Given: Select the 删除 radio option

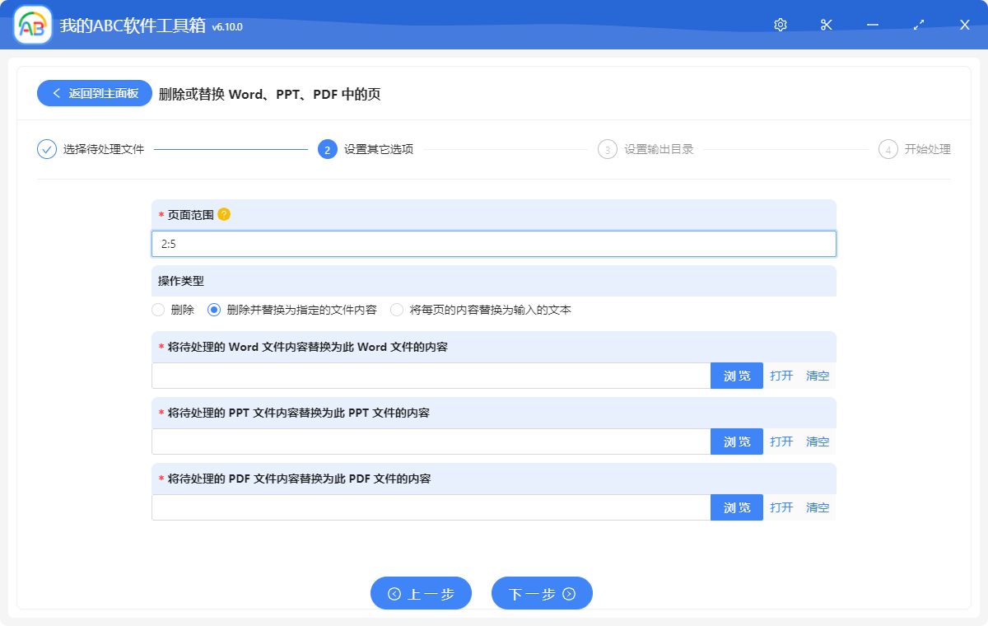Looking at the screenshot, I should pyautogui.click(x=159, y=310).
